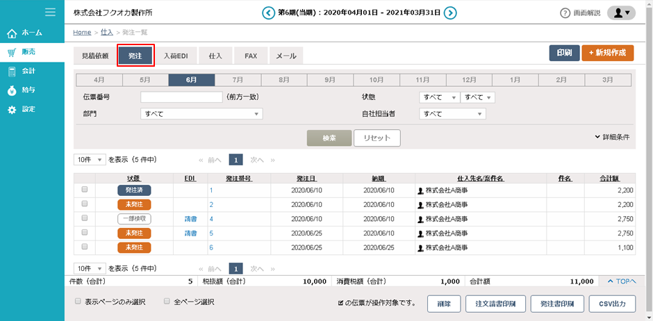Open 給与 section in sidebar
This screenshot has width=653, height=321.
point(28,90)
